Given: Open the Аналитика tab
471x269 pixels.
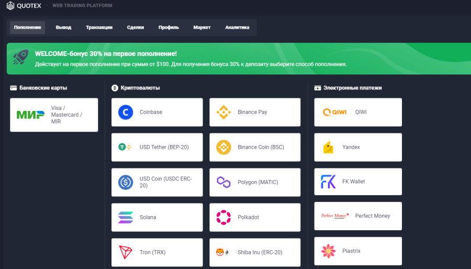Looking at the screenshot, I should 237,28.
